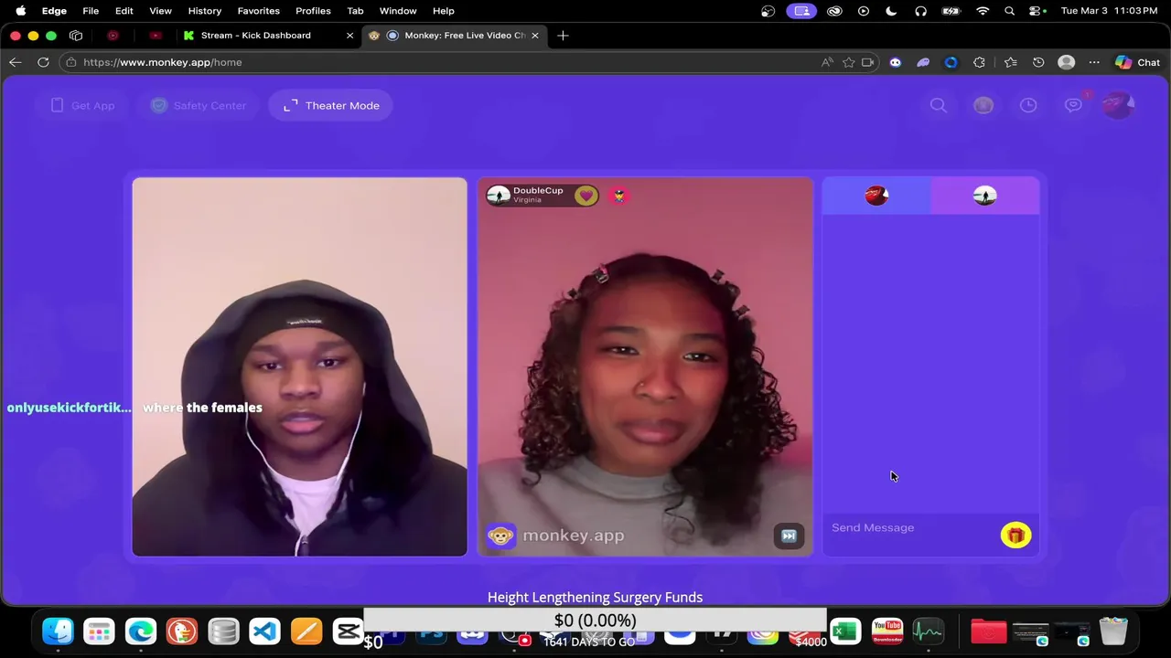The image size is (1171, 658).
Task: Close the Kick Dashboard tab
Action: [349, 35]
